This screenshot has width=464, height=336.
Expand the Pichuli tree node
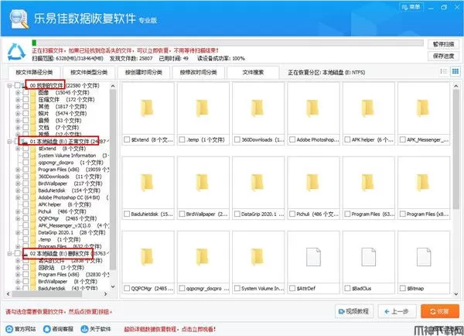18,211
